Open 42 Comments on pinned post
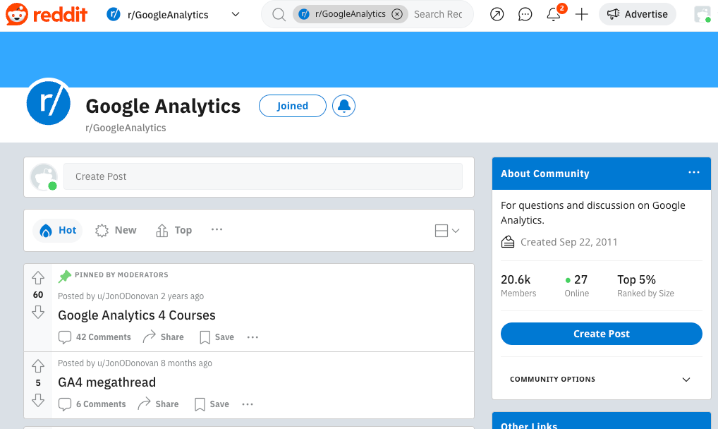Screen dimensions: 718x429 click(x=95, y=337)
